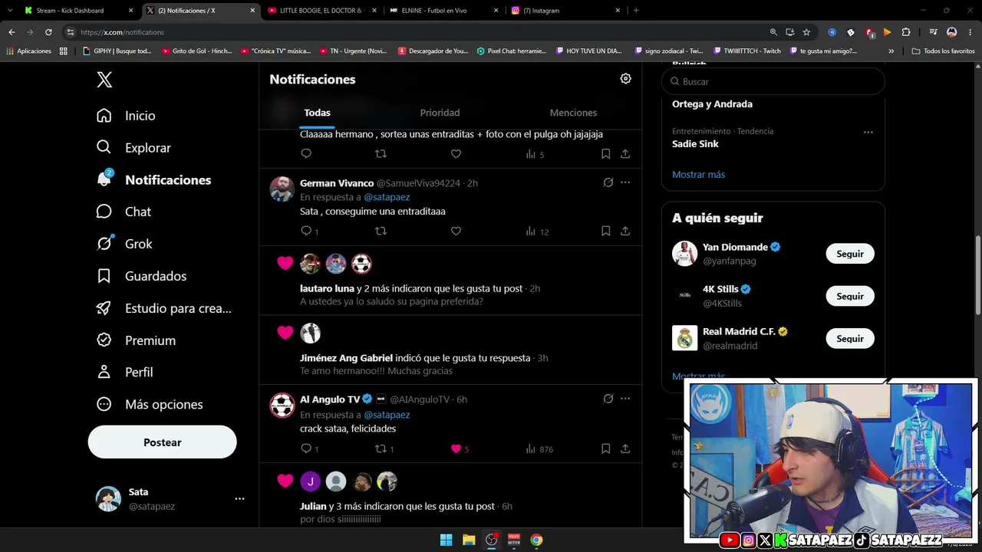The width and height of the screenshot is (982, 552).
Task: Share German Vivanco's reply
Action: pos(625,231)
